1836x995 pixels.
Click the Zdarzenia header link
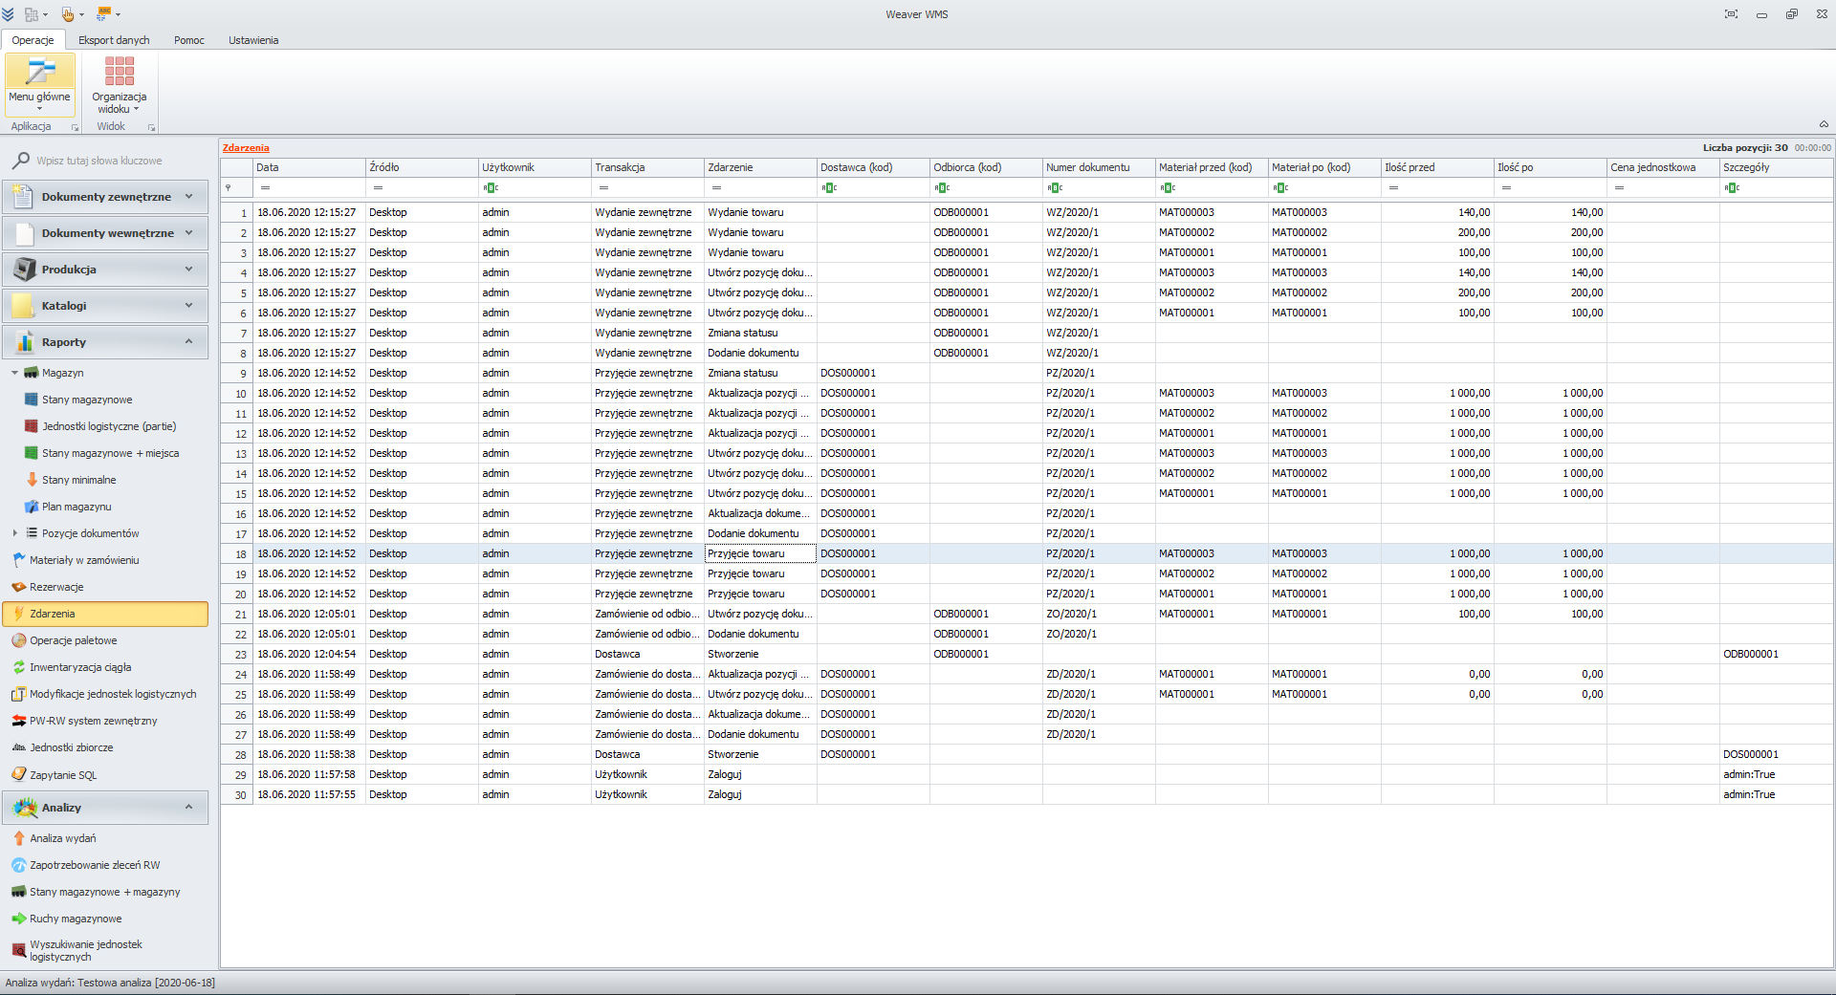point(246,147)
